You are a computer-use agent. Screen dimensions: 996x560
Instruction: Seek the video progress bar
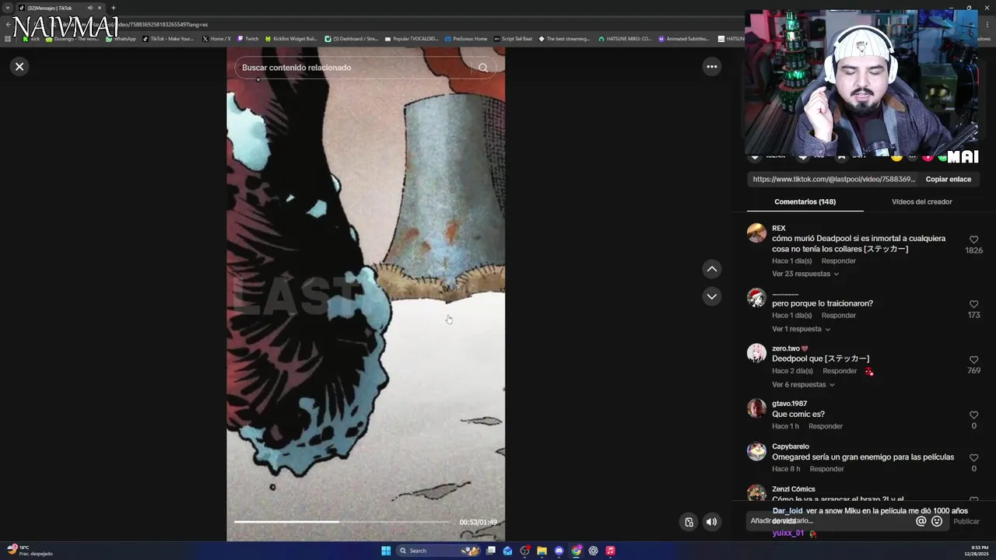pyautogui.click(x=342, y=522)
